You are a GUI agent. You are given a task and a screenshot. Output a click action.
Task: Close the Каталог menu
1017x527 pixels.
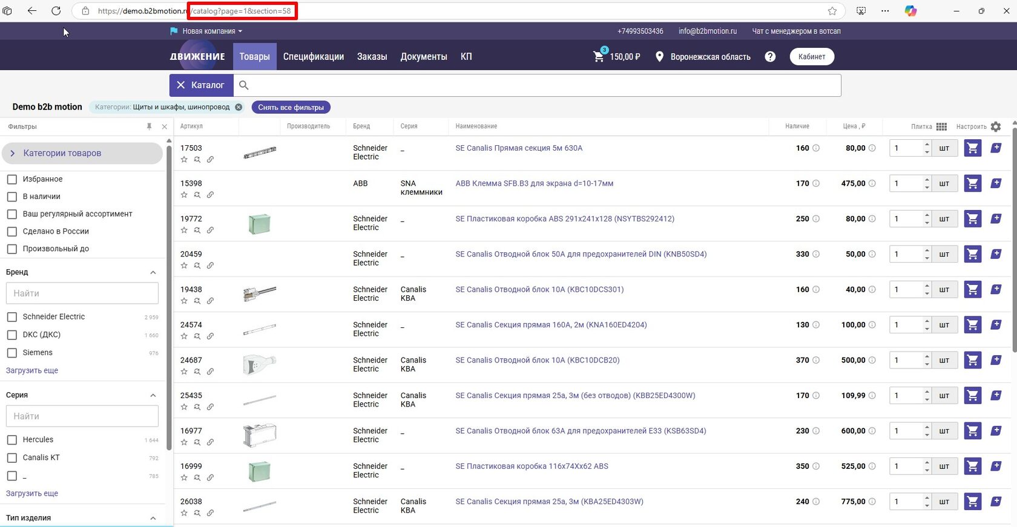coord(201,85)
